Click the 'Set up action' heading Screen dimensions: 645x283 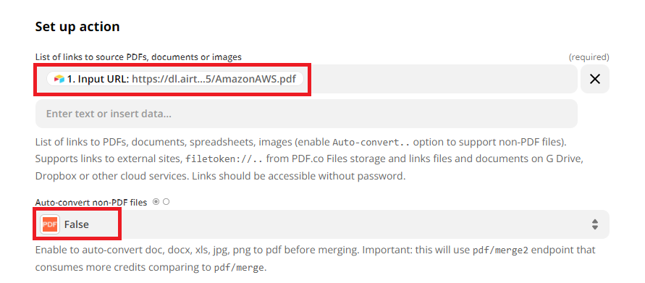click(x=77, y=27)
